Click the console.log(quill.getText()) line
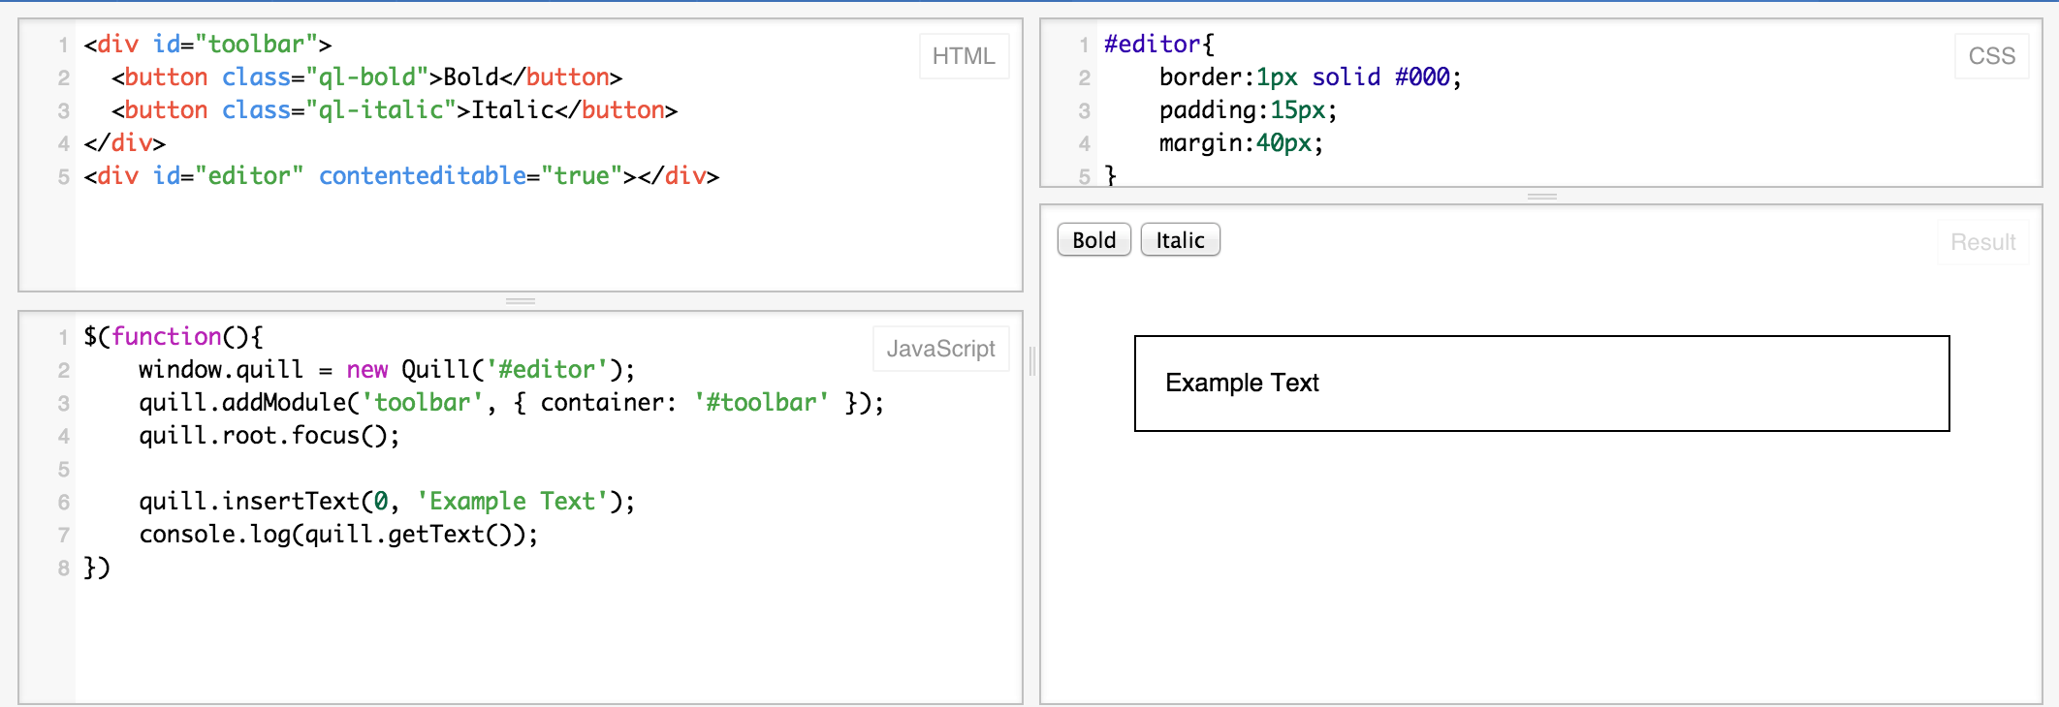Viewport: 2059px width, 707px height. click(338, 535)
